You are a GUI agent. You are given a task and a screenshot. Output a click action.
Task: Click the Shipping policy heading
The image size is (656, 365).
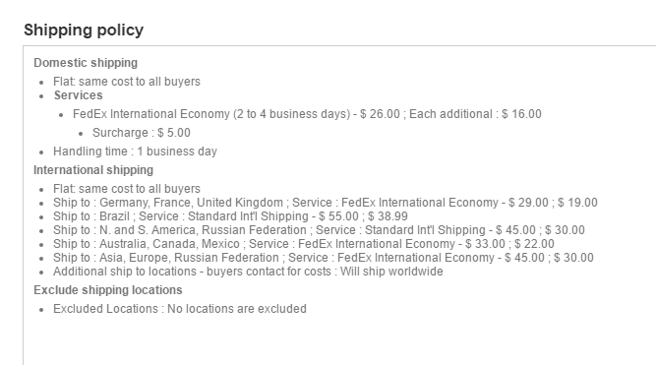click(x=84, y=30)
